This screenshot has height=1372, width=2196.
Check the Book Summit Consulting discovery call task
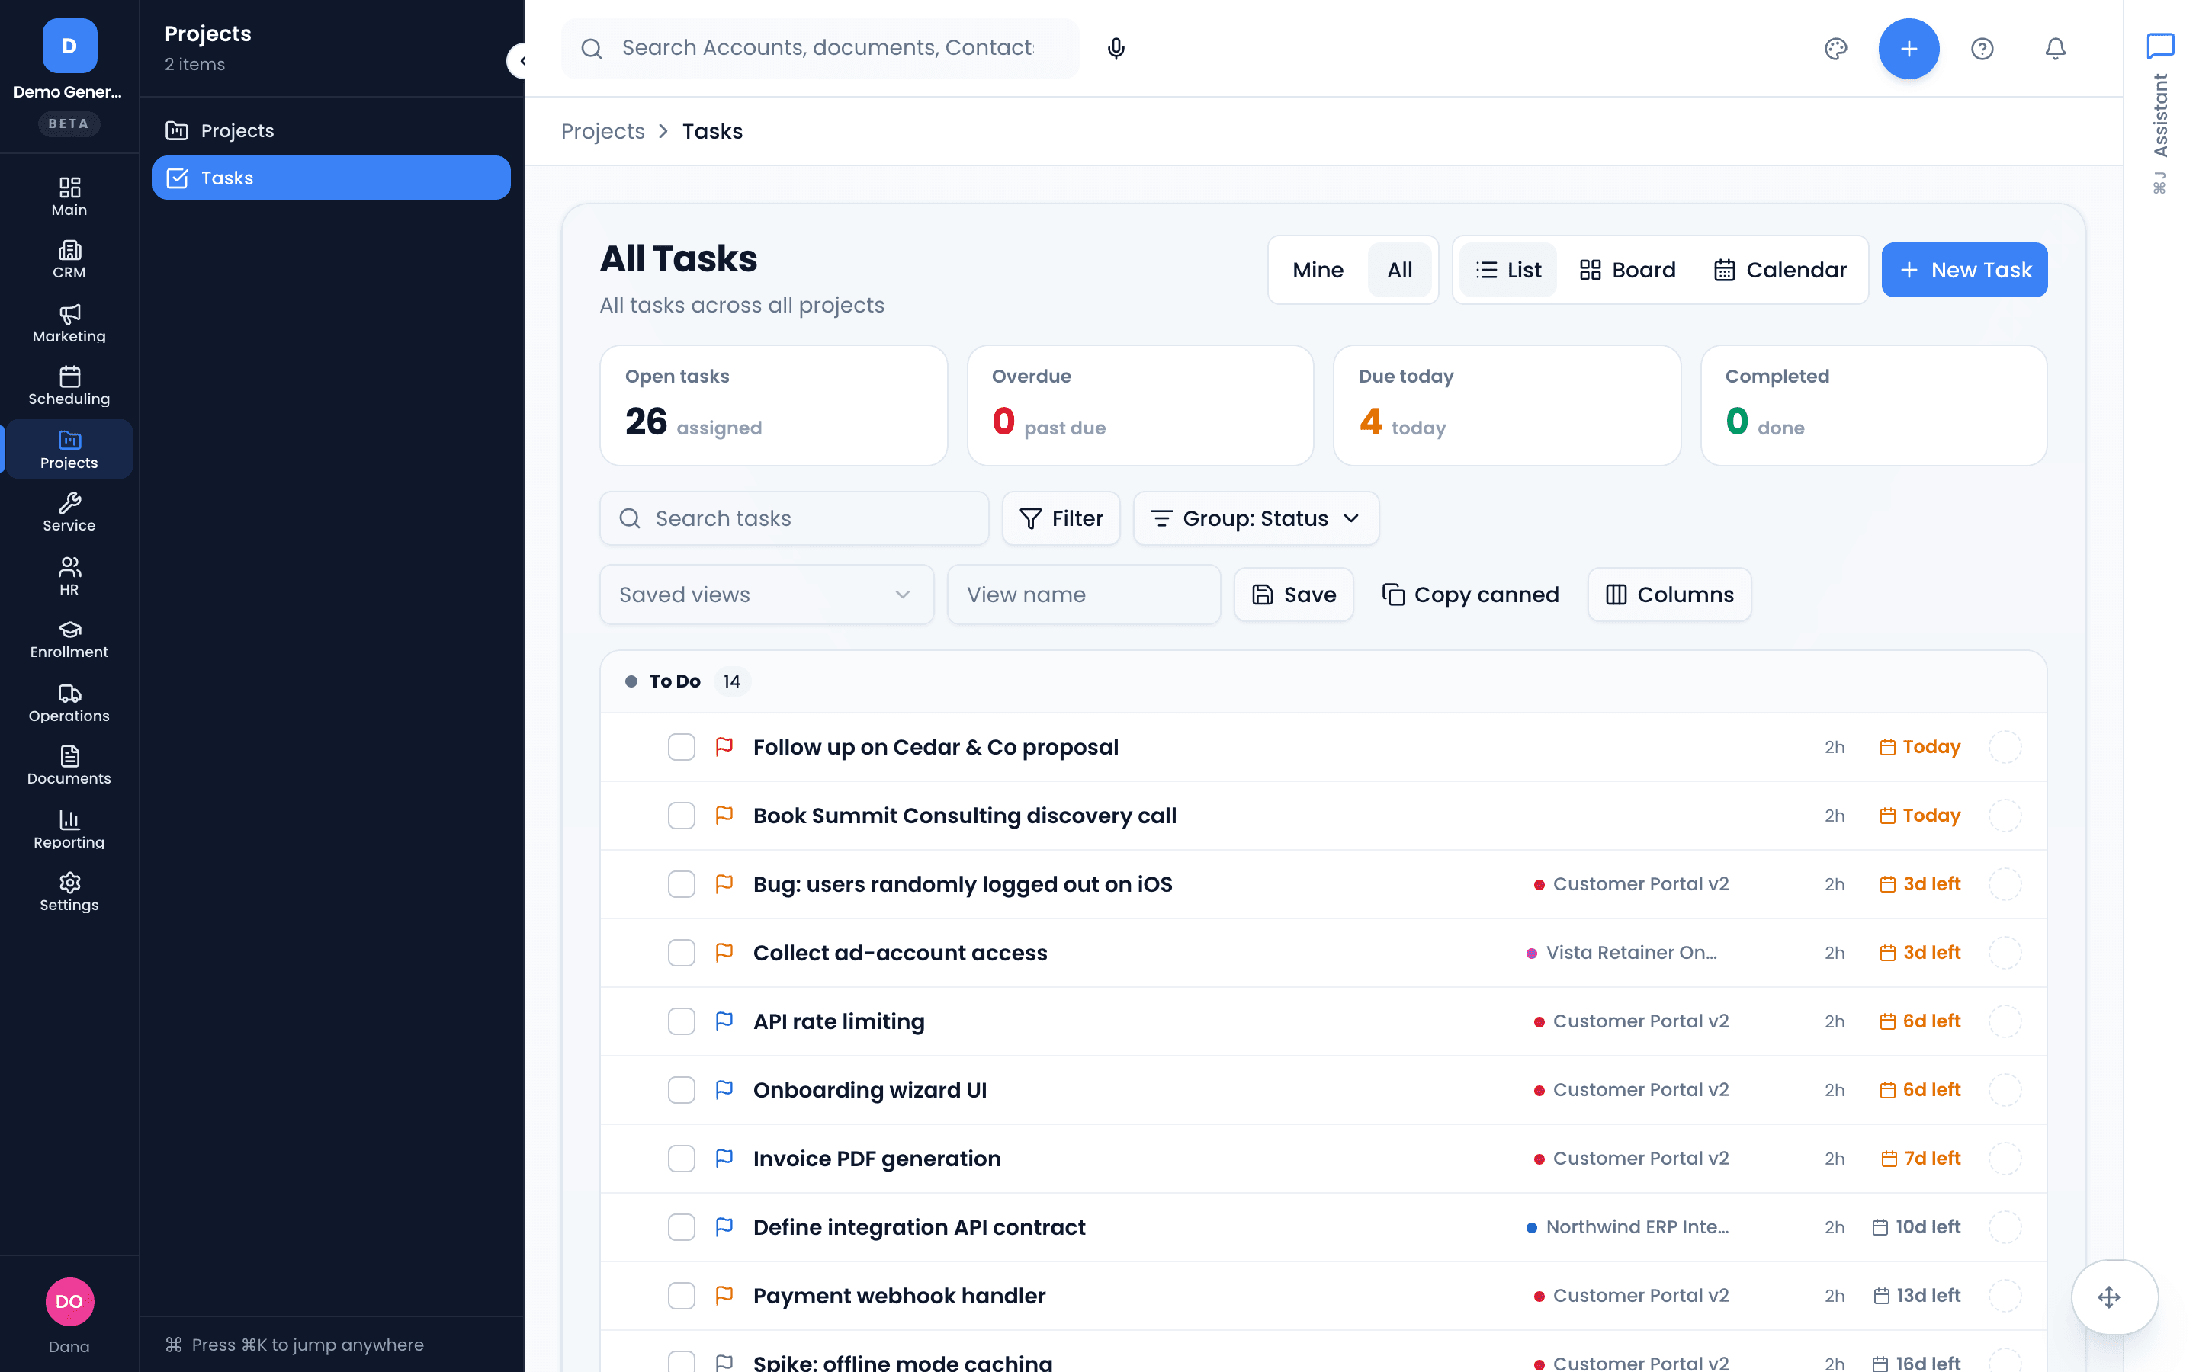coord(682,816)
